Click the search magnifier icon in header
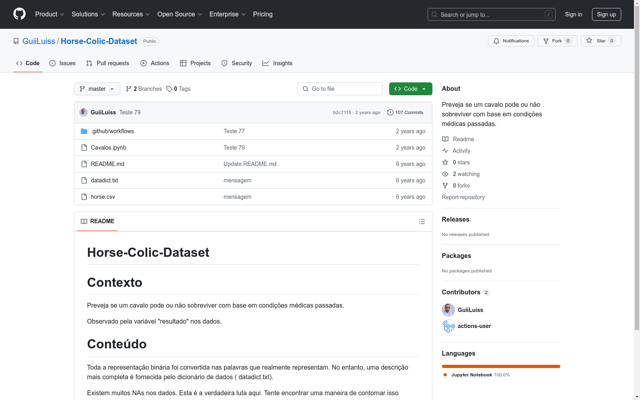Image resolution: width=640 pixels, height=400 pixels. [434, 14]
